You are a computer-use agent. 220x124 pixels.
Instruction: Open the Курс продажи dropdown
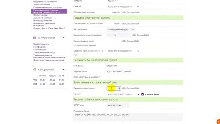click(x=121, y=30)
